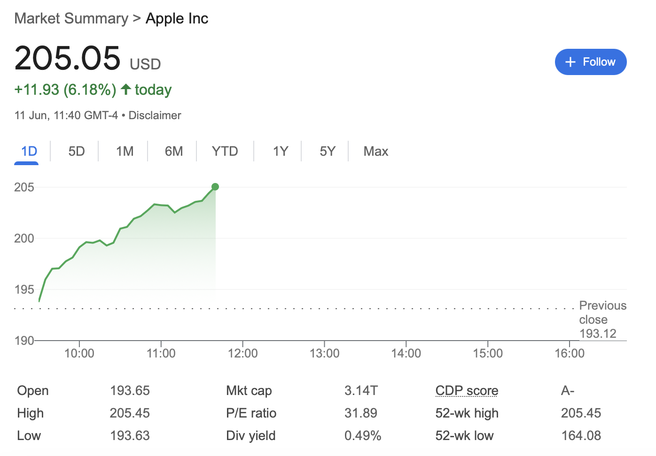
Task: Click the P/E ratio value 31.89
Action: click(361, 413)
